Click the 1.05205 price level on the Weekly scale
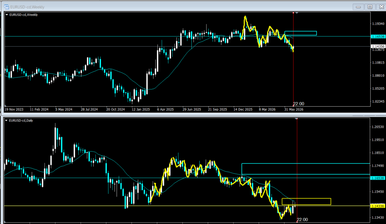 click(378, 88)
